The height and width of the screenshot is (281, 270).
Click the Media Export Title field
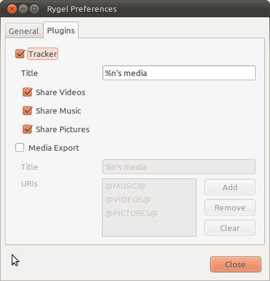coord(179,167)
